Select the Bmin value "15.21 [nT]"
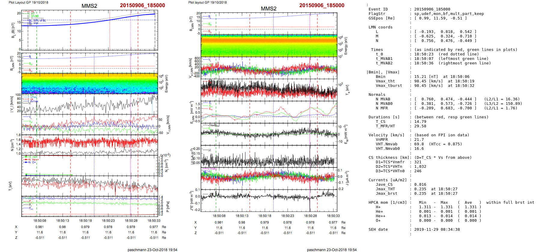 click(426, 77)
